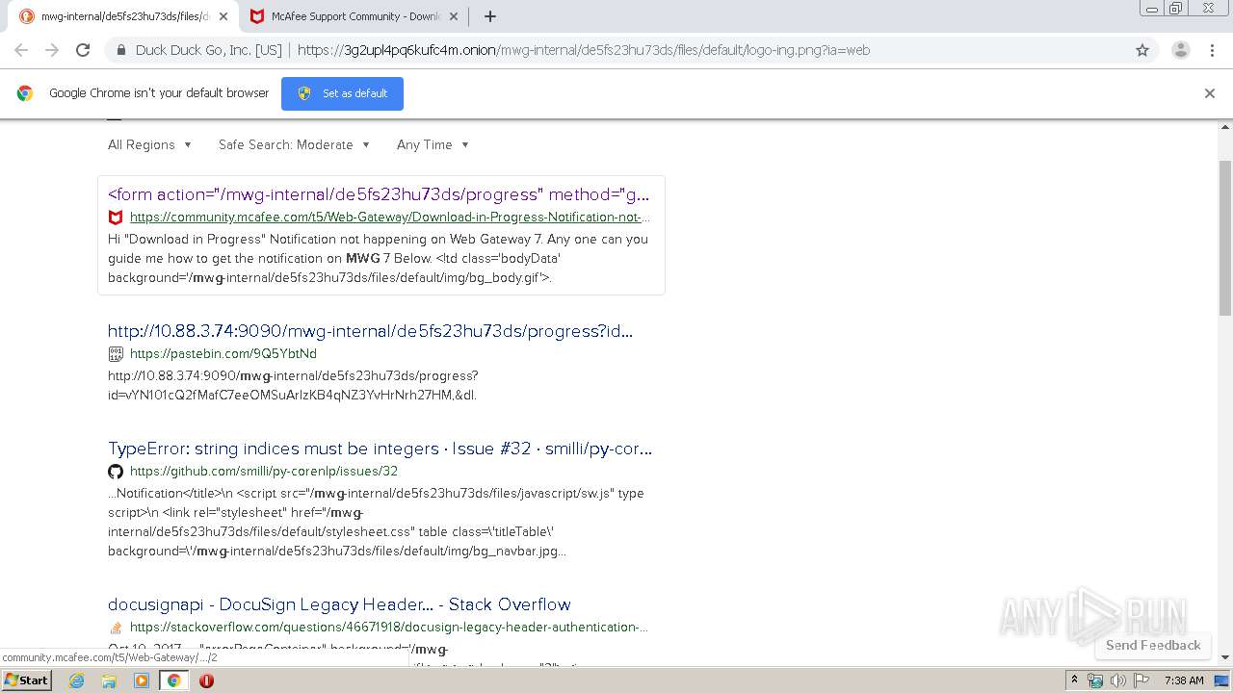Click the Stack Overflow favicon icon
The width and height of the screenshot is (1233, 693).
coord(116,628)
